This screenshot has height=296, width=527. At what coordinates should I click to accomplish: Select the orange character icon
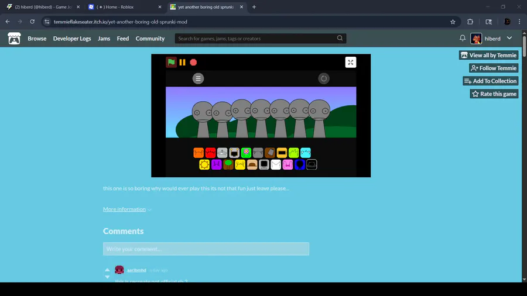tap(199, 153)
